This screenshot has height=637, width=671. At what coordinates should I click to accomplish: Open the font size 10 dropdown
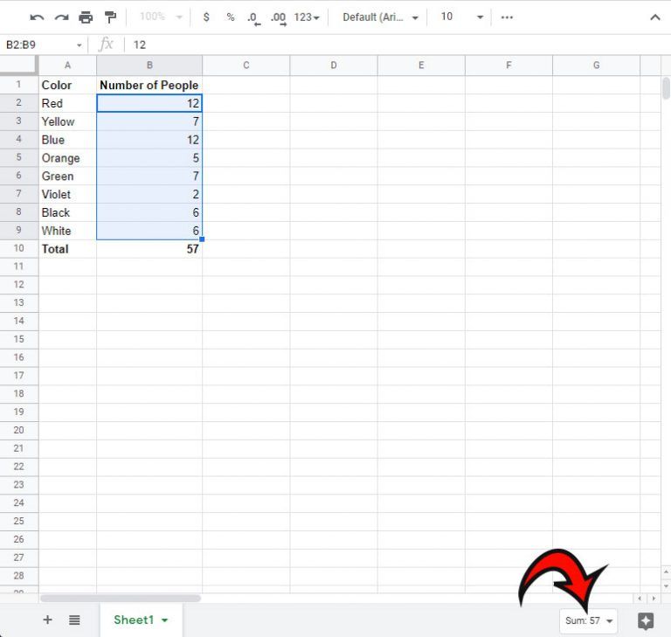pos(461,17)
